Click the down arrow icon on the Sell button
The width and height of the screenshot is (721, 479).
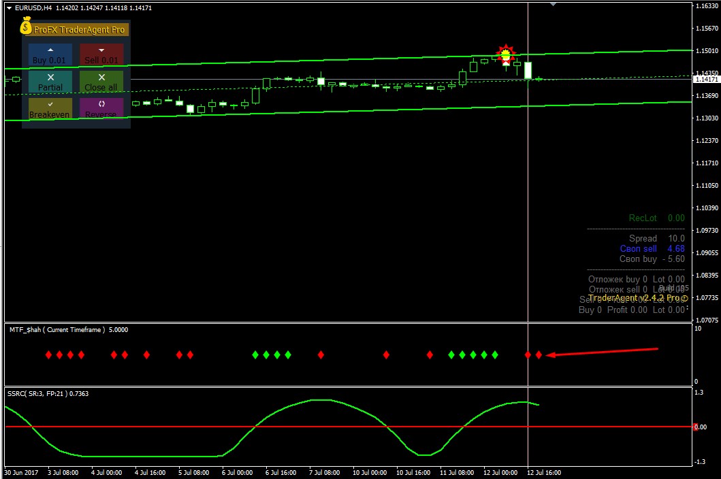[x=101, y=50]
